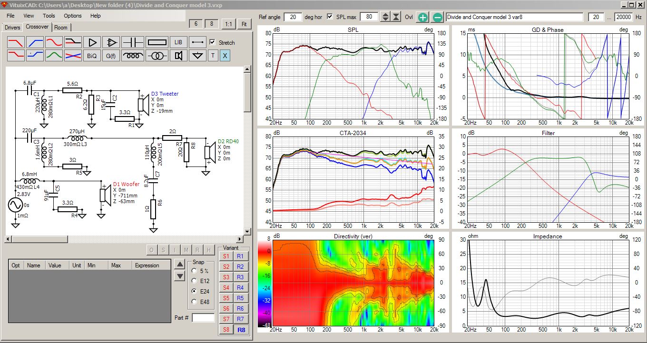Uncheck the Stretch checkbox

tap(212, 42)
